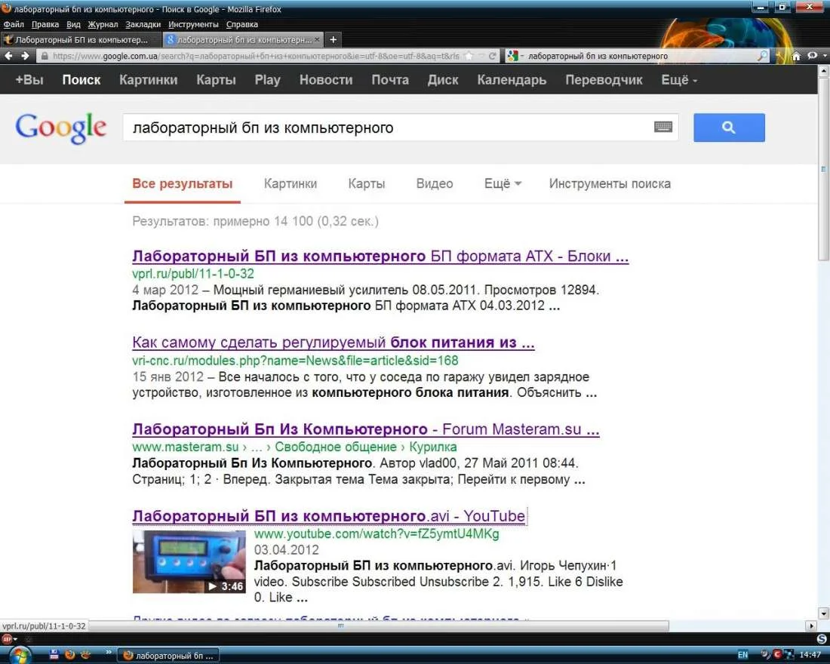Open Правка menu

tap(45, 24)
